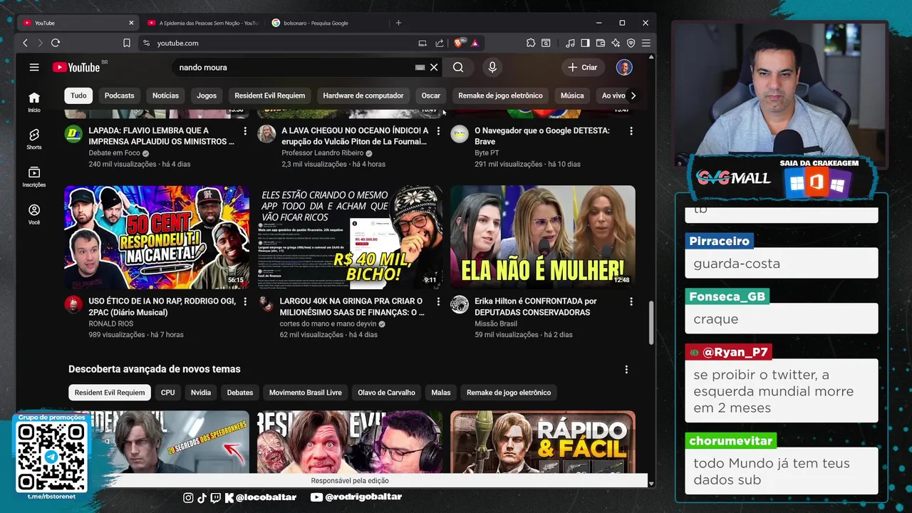
Task: Open Inscrições in the sidebar
Action: 34,177
